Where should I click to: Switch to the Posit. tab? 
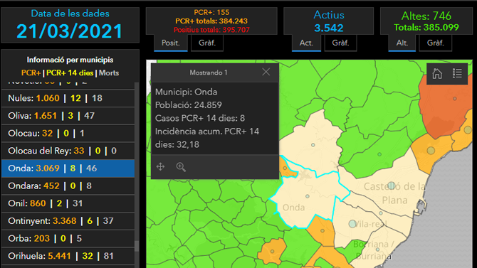coord(170,43)
